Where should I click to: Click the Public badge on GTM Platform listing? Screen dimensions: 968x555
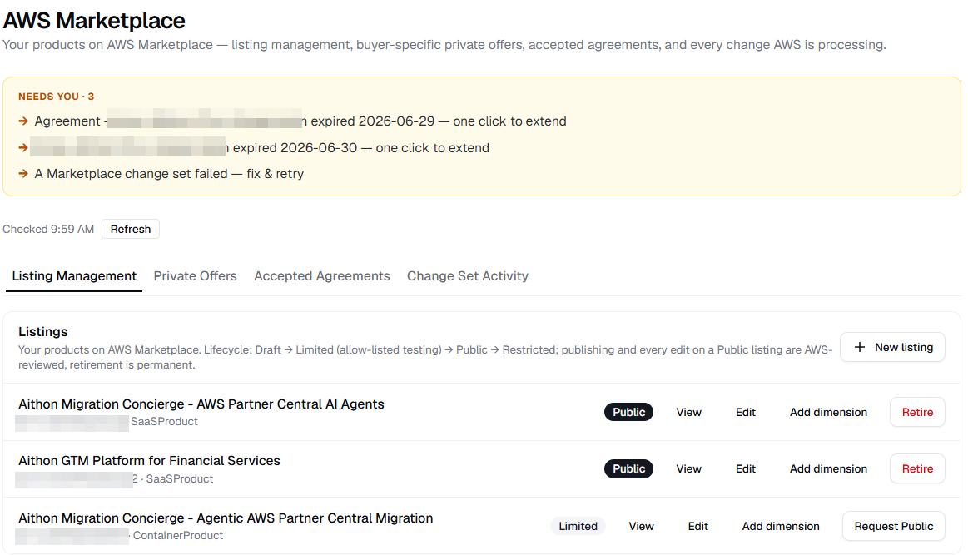click(628, 469)
